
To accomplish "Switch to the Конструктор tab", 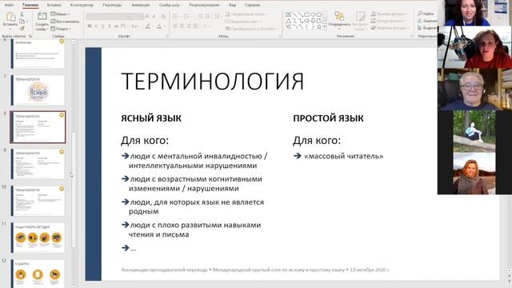I will coord(82,5).
